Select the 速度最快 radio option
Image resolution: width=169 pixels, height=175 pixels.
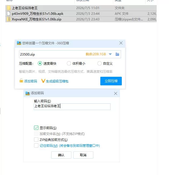pyautogui.click(x=40, y=63)
